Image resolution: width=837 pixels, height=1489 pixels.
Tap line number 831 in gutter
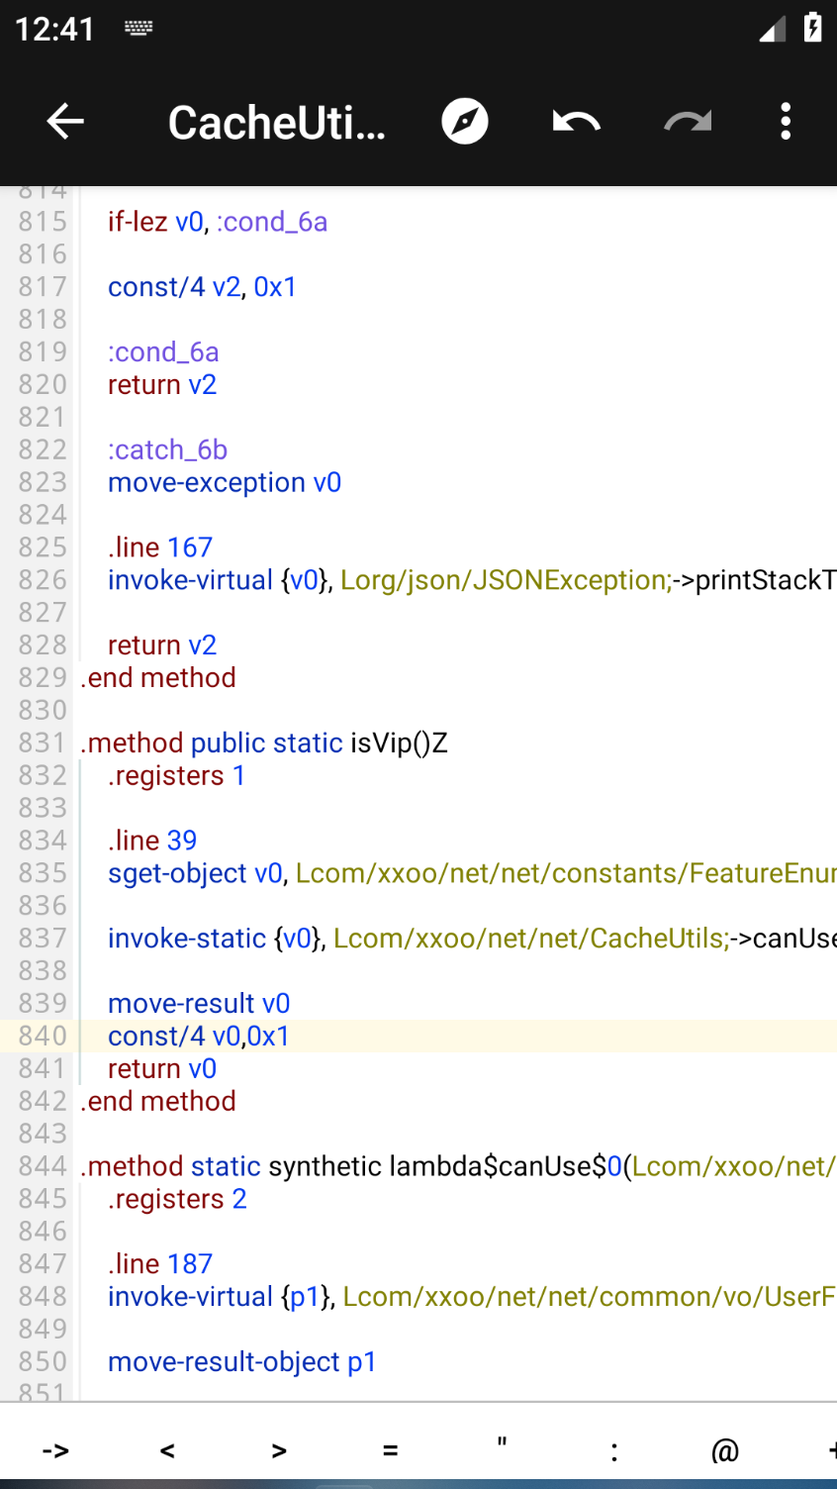[43, 743]
